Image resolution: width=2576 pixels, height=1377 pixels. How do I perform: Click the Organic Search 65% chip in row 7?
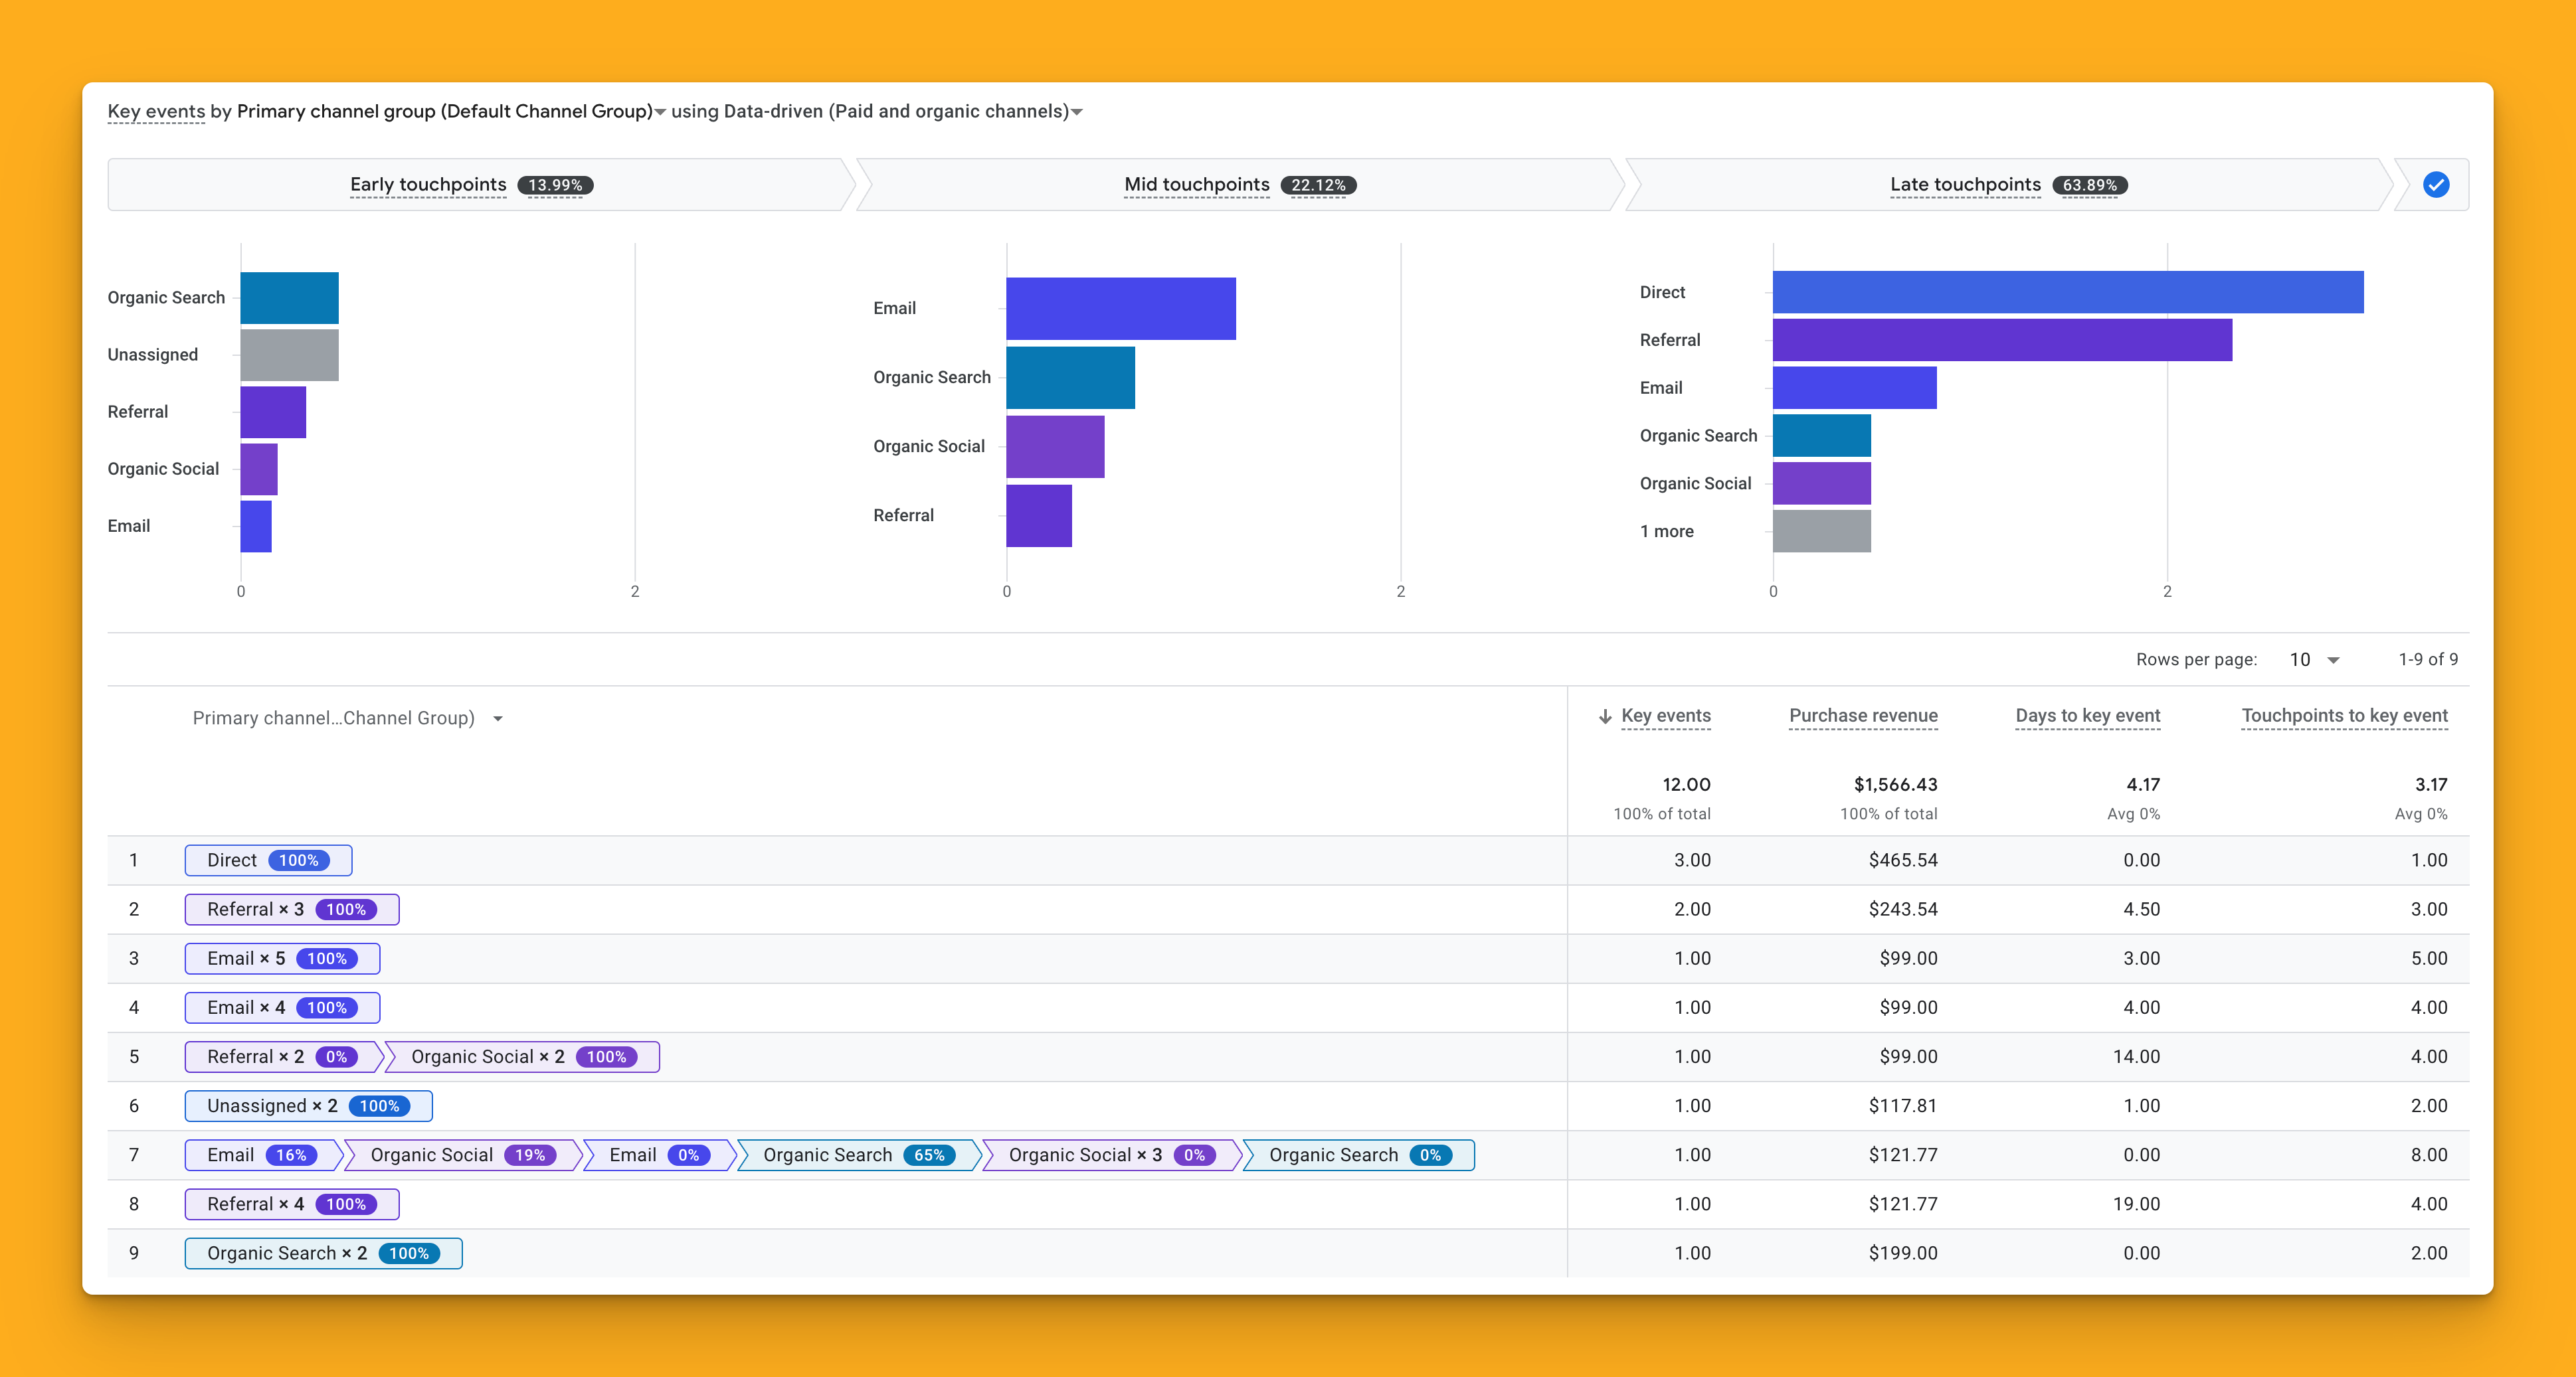(x=858, y=1155)
